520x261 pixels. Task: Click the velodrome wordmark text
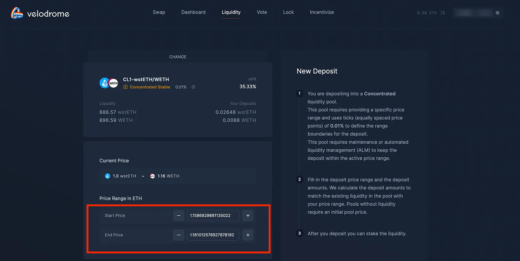coord(48,14)
